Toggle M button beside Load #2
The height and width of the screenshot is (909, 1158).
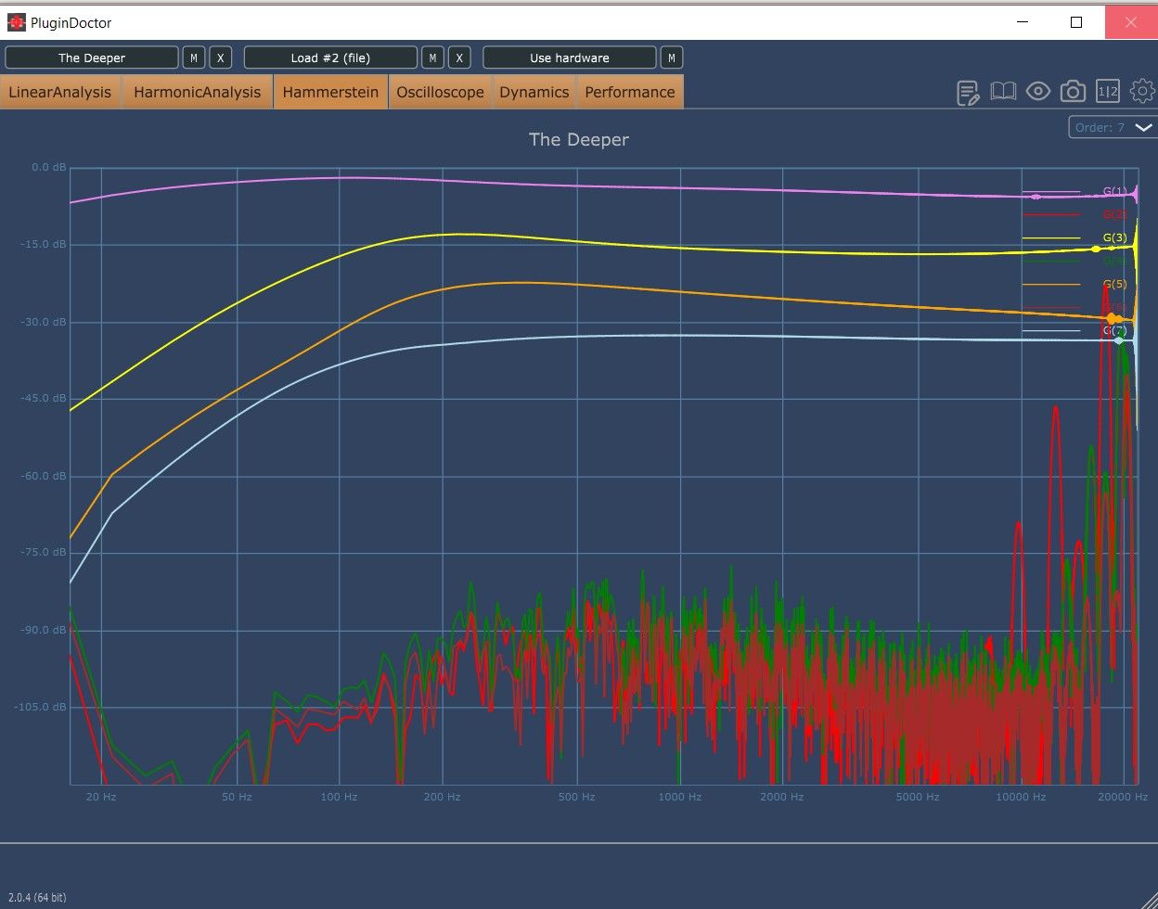point(432,58)
